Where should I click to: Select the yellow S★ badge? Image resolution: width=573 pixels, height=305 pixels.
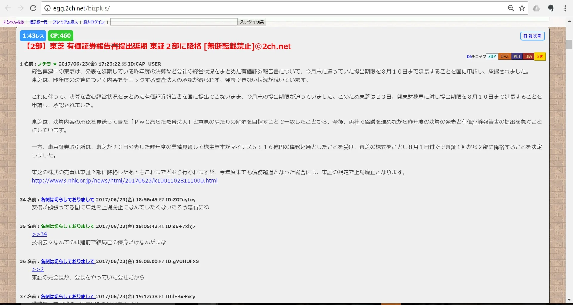pos(540,56)
